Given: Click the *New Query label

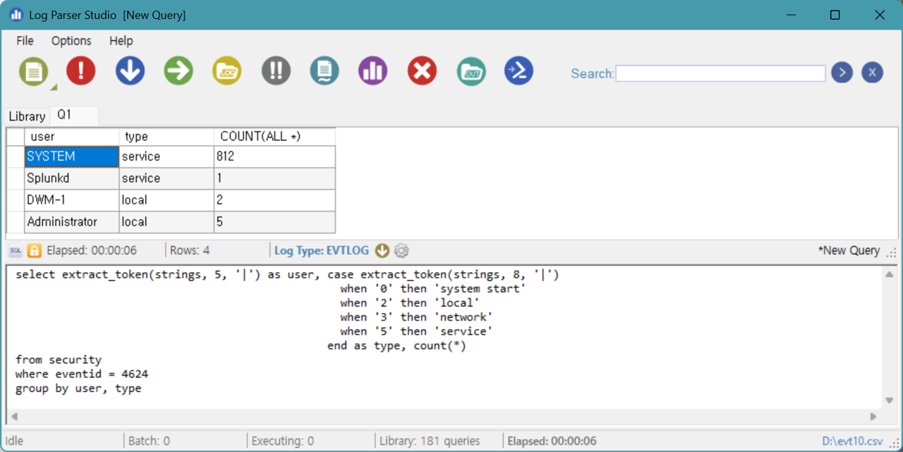Looking at the screenshot, I should 849,250.
